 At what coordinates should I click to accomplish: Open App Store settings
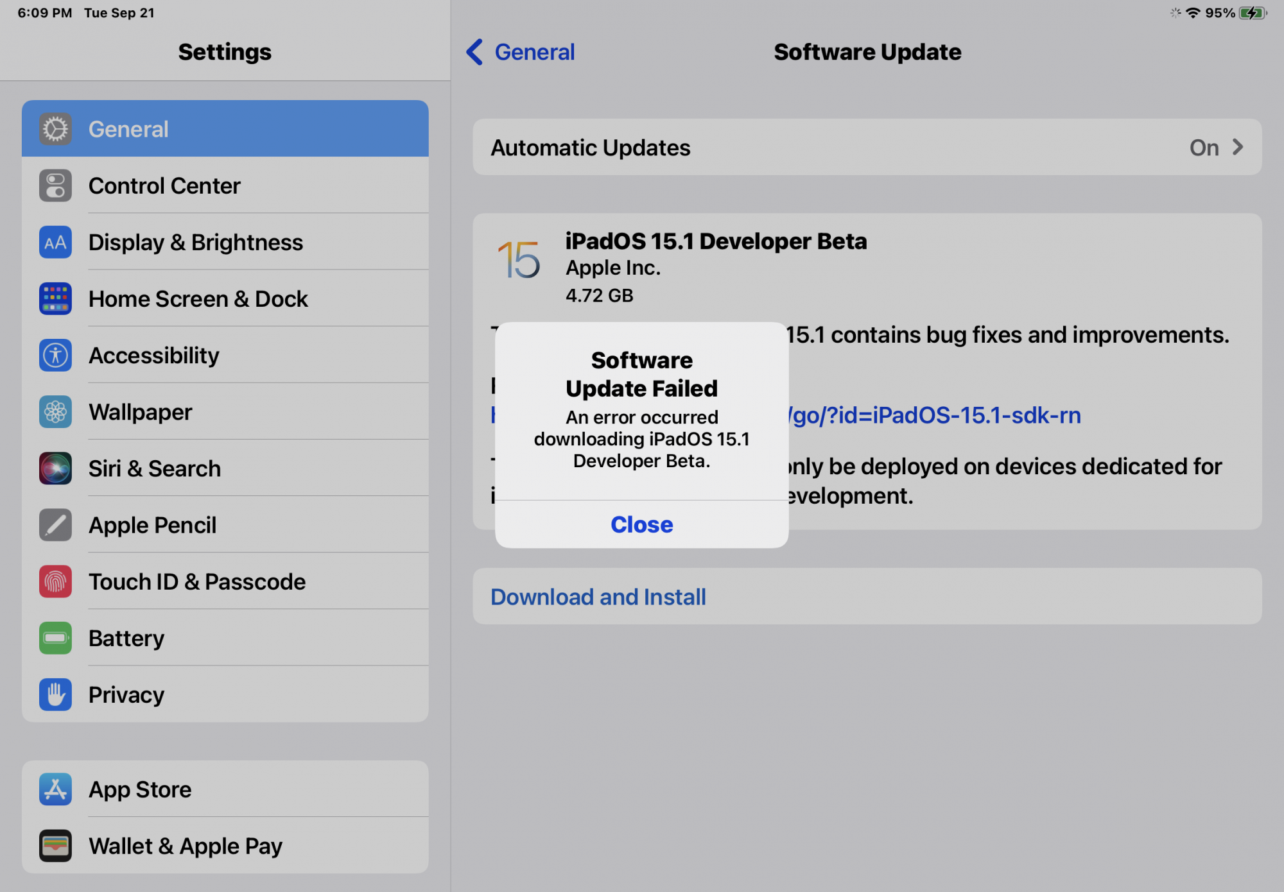click(x=225, y=789)
